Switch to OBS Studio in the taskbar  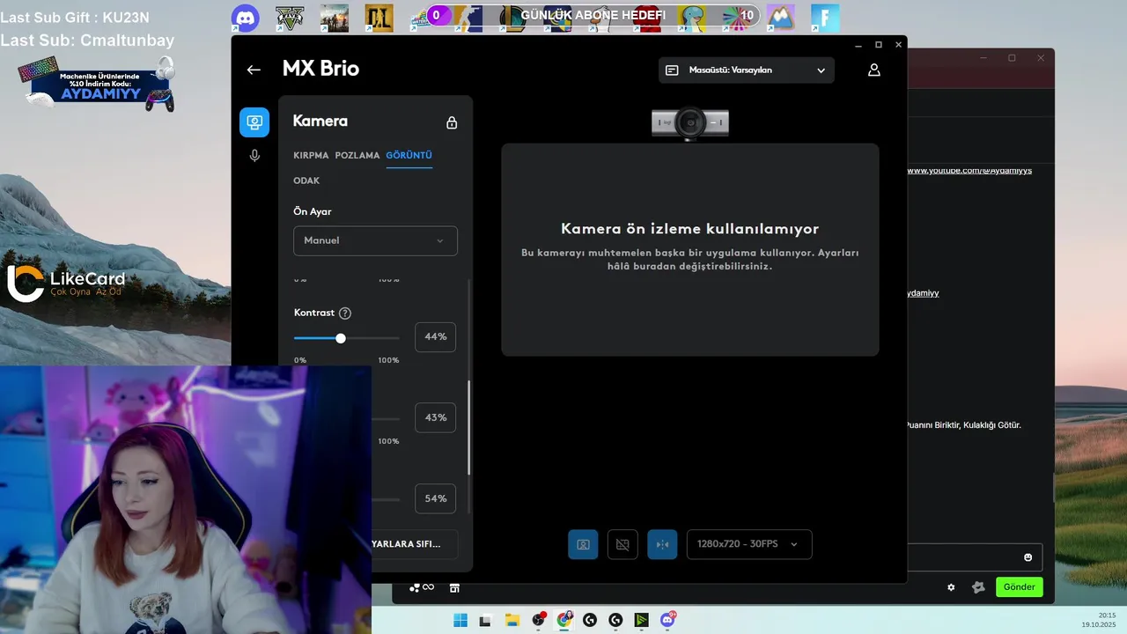click(538, 620)
